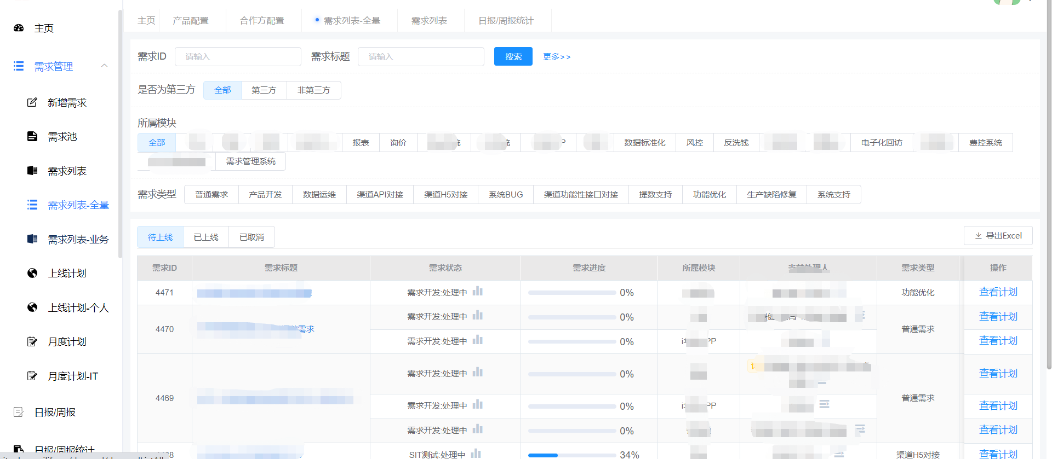This screenshot has width=1052, height=459.
Task: Filter type by 提数支持
Action: pos(655,195)
